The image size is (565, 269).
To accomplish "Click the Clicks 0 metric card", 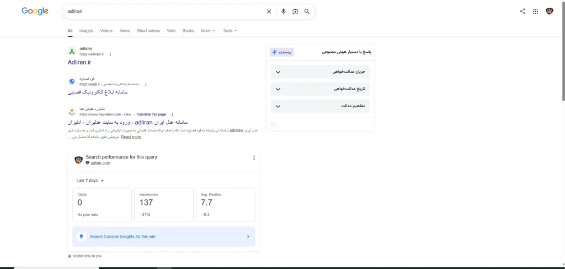I will coord(102,205).
